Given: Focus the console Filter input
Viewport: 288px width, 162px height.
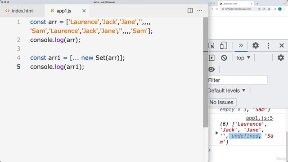Looking at the screenshot, I should coord(238,80).
